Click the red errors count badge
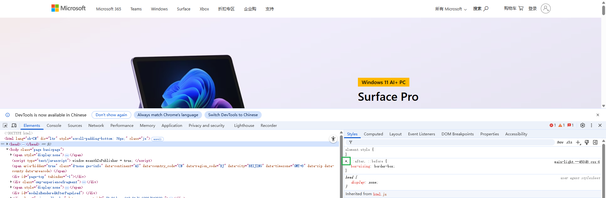 553,125
